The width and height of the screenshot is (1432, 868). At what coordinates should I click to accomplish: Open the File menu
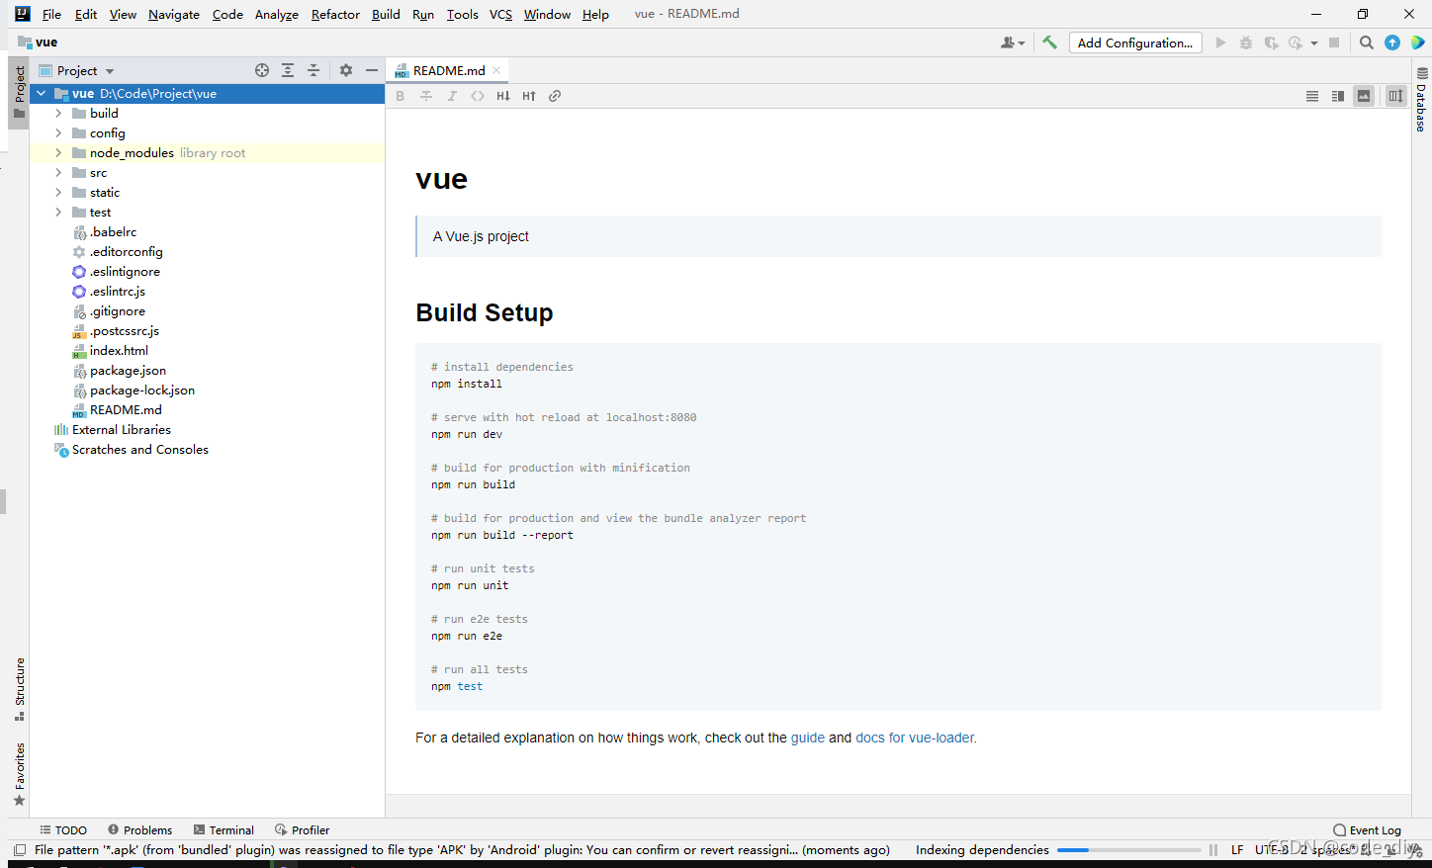51,14
